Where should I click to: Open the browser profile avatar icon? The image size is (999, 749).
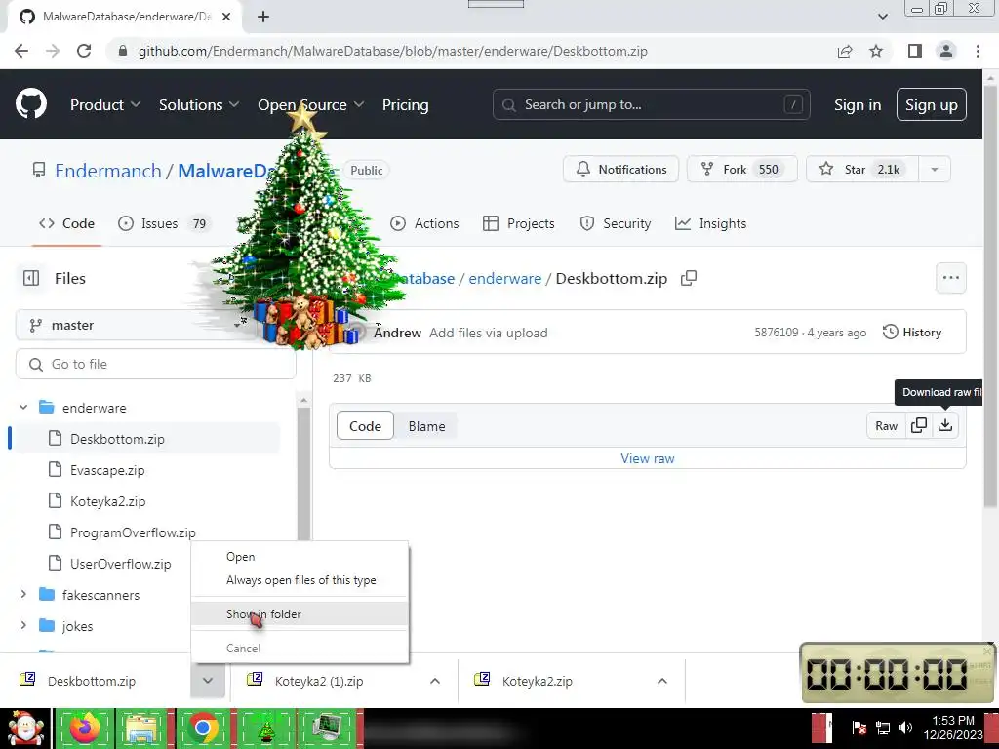point(946,51)
